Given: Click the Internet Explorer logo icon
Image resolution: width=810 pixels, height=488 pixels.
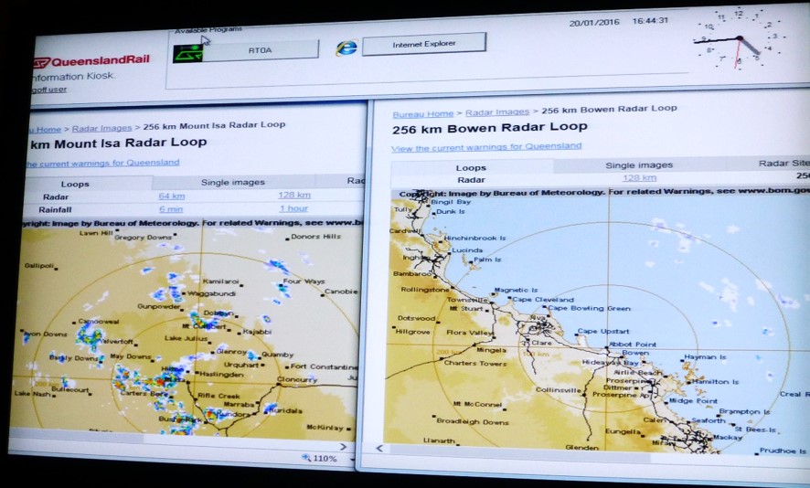Looking at the screenshot, I should tap(346, 48).
